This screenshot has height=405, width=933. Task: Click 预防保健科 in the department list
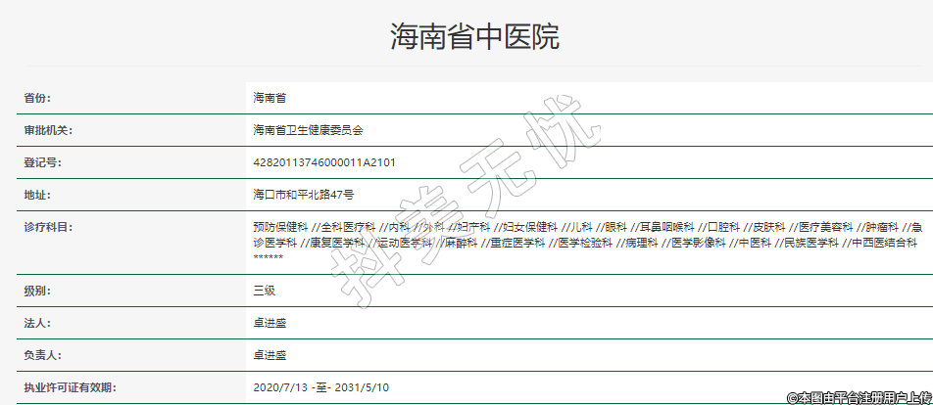point(280,227)
